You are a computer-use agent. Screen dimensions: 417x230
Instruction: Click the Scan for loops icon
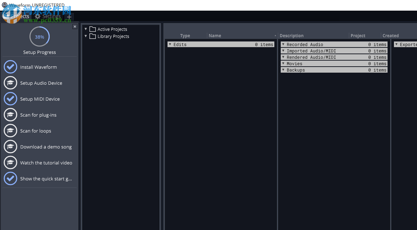click(x=10, y=130)
